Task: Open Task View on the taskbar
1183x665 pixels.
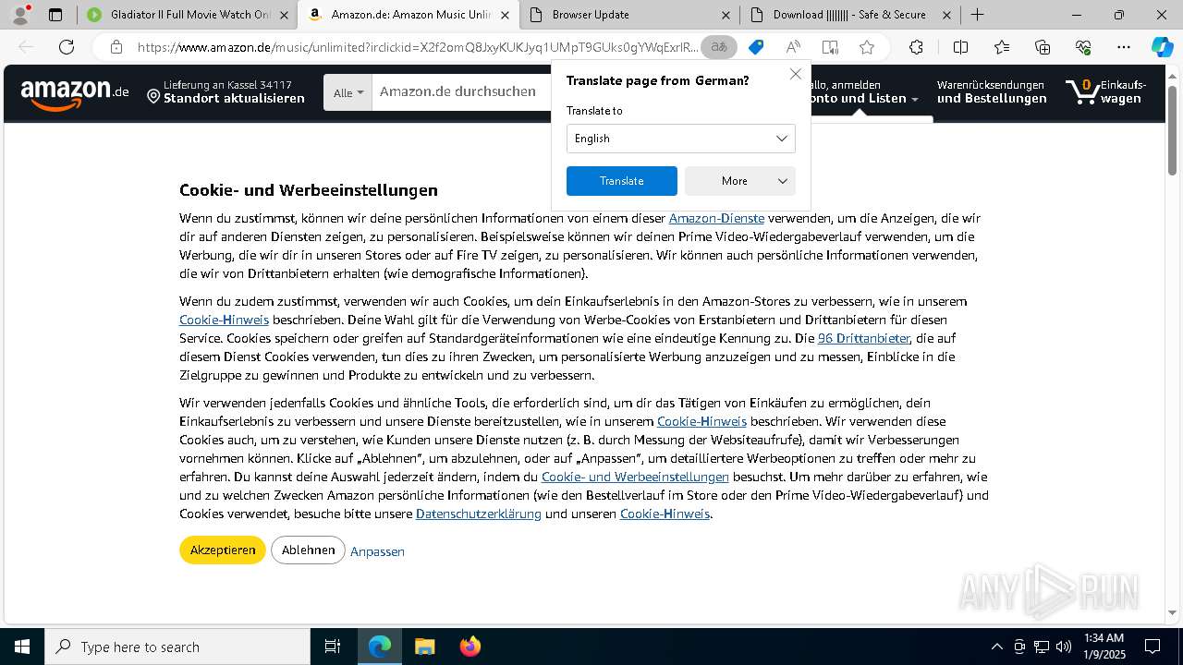Action: (333, 647)
